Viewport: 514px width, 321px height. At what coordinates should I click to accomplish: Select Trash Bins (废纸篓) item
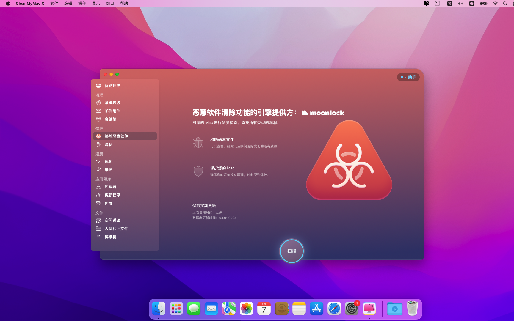point(110,119)
